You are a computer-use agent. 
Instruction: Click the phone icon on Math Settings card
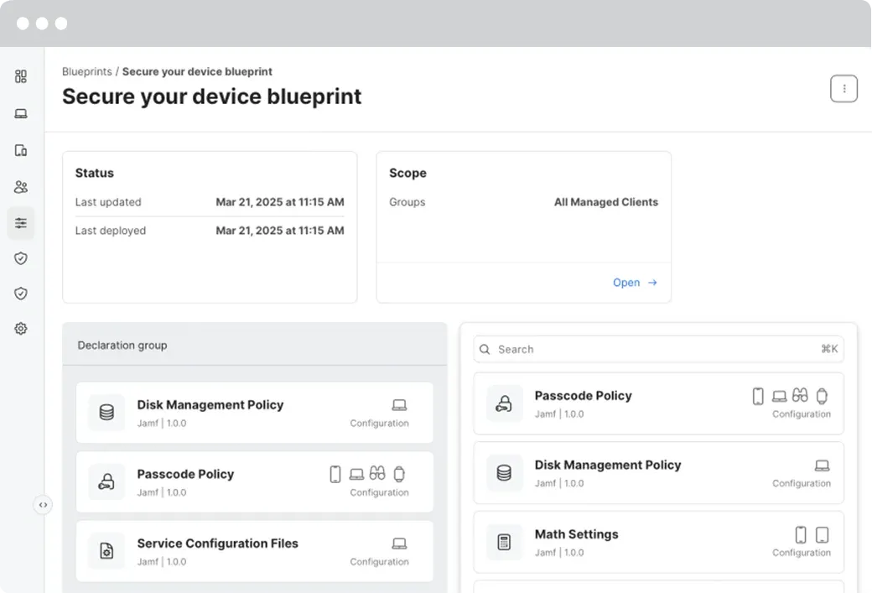(x=801, y=533)
